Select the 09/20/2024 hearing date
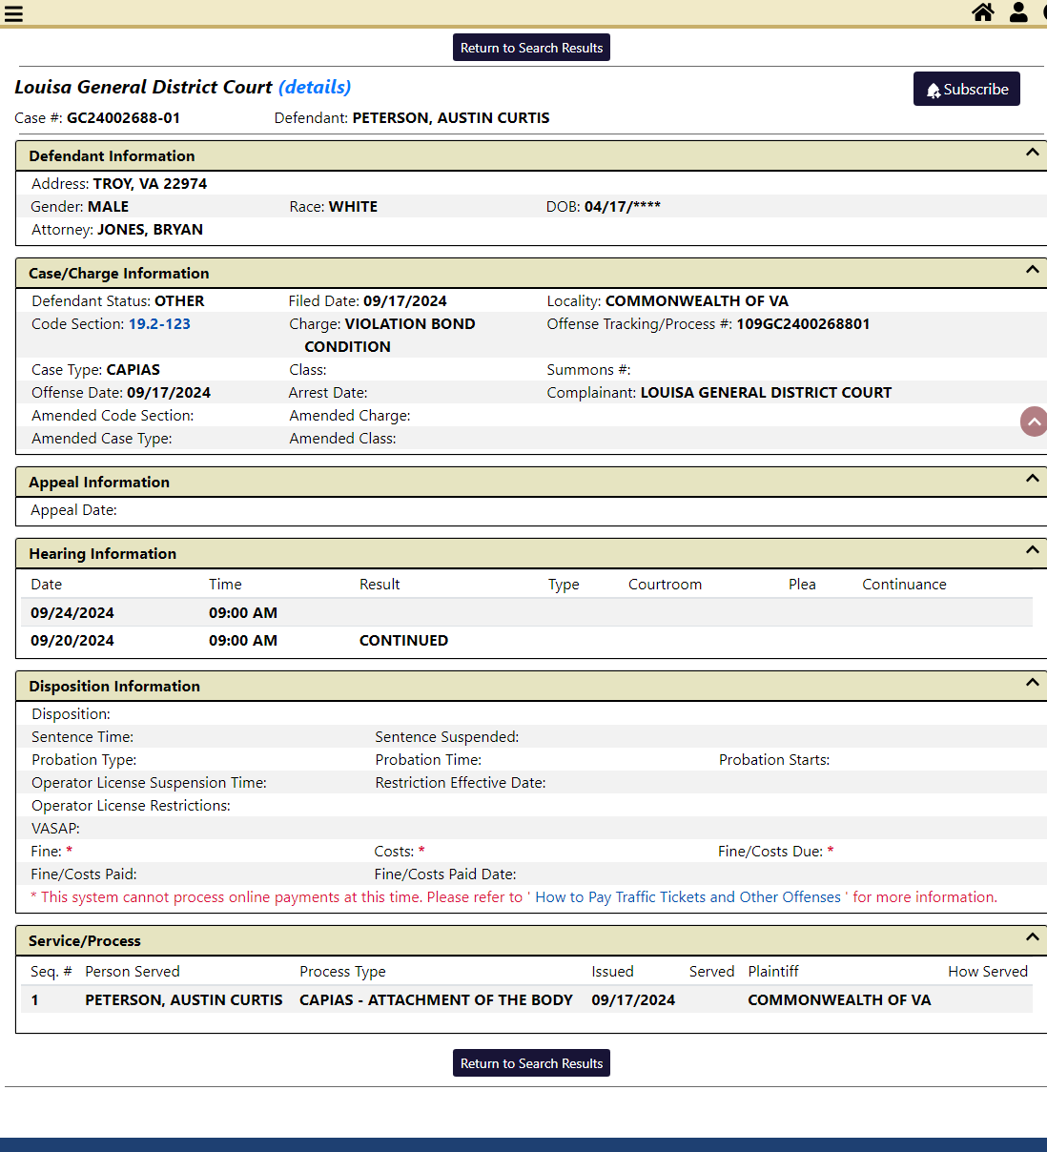 pyautogui.click(x=72, y=641)
